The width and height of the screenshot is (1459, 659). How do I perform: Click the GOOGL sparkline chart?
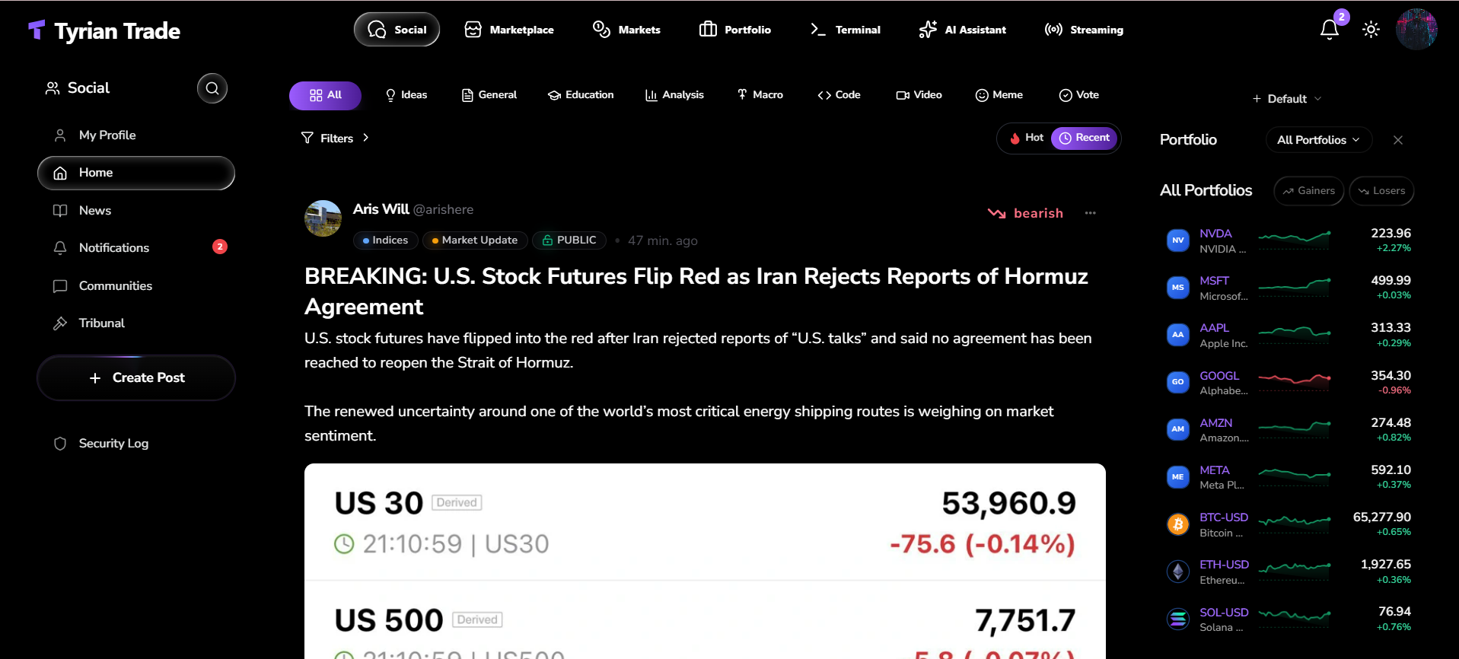coord(1294,379)
